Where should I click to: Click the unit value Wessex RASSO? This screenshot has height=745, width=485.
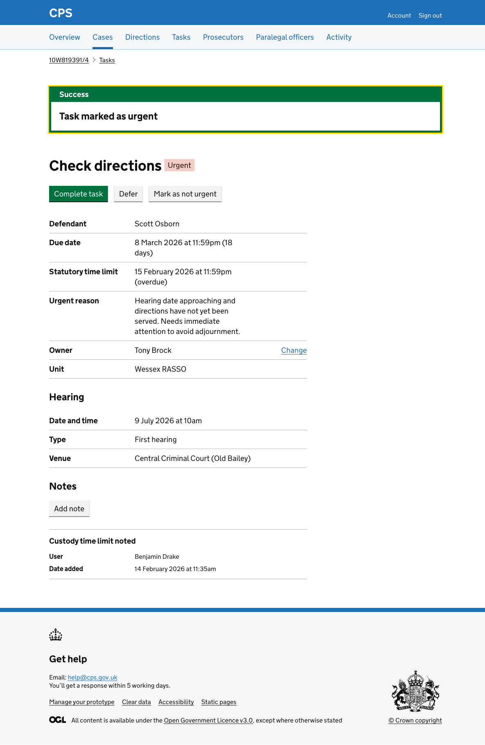point(160,369)
